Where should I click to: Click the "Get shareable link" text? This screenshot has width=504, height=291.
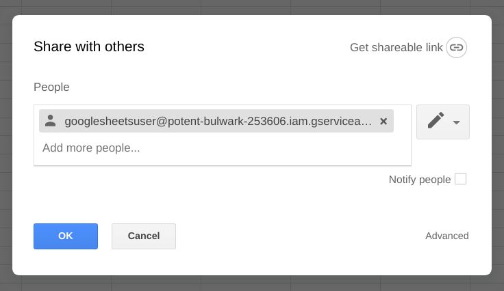click(396, 48)
